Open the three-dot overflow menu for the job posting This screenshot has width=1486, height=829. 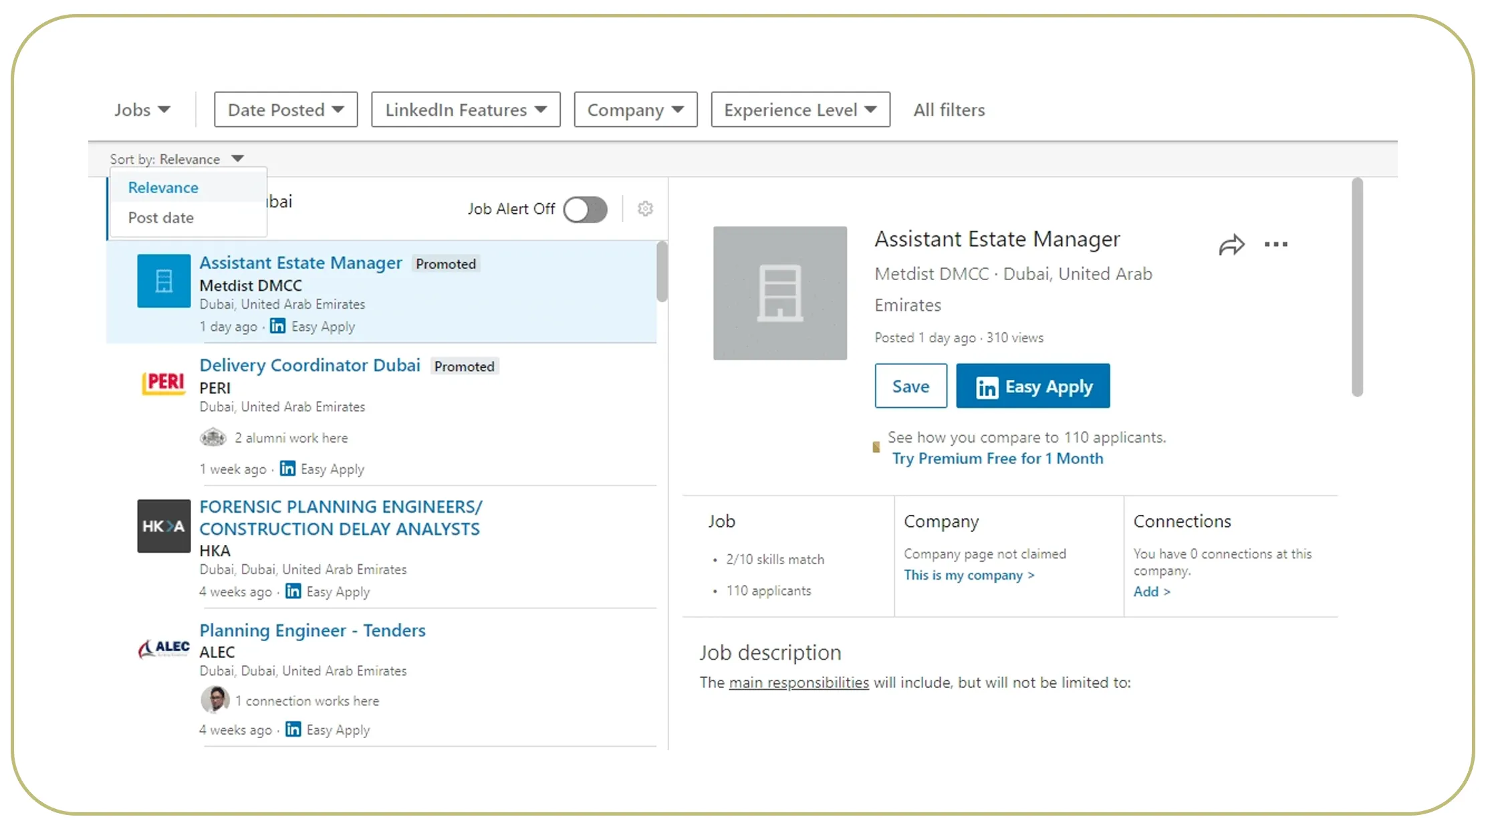click(x=1275, y=244)
